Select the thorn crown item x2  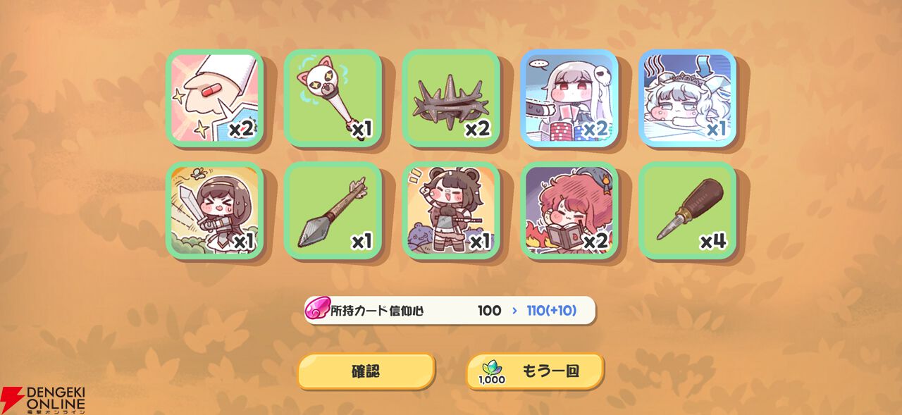coord(452,98)
